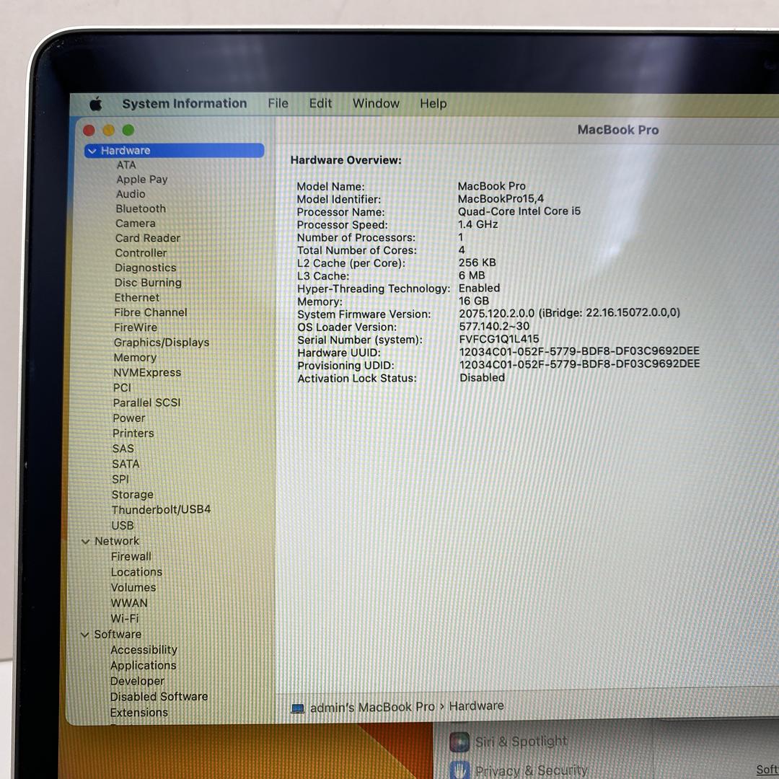
Task: Click the green zoom window button
Action: 128,130
